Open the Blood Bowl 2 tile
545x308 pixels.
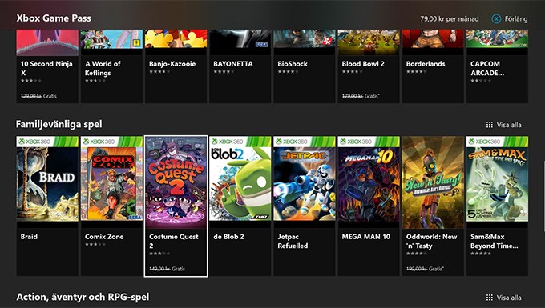[369, 66]
